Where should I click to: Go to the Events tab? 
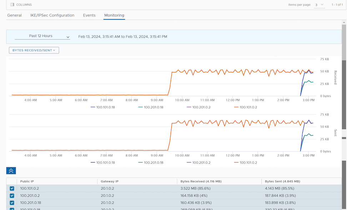[89, 15]
